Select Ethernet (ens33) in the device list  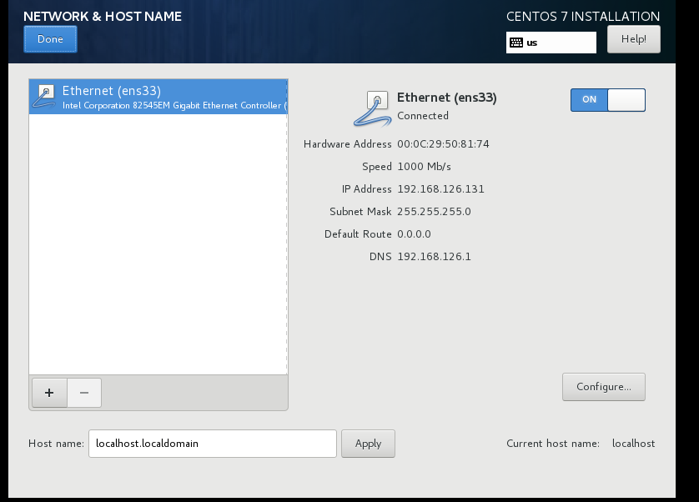158,97
